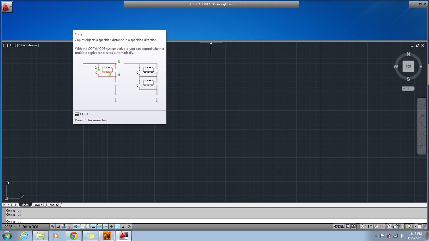This screenshot has height=241, width=429.
Task: Toggle automatic annotation scale update icon
Action: point(382,226)
